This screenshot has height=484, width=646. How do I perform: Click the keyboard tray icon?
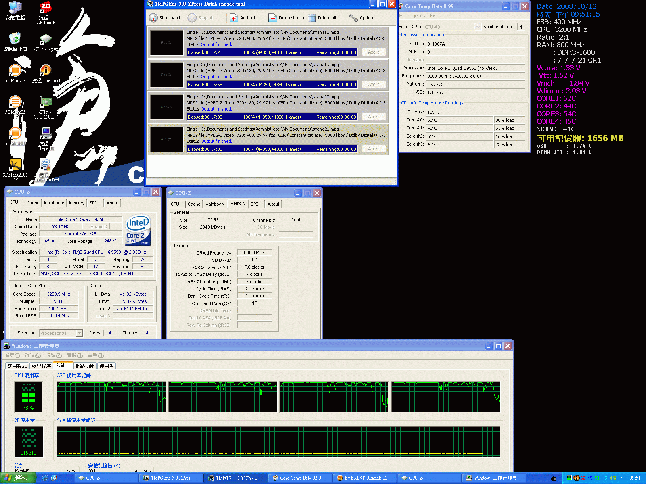point(554,478)
